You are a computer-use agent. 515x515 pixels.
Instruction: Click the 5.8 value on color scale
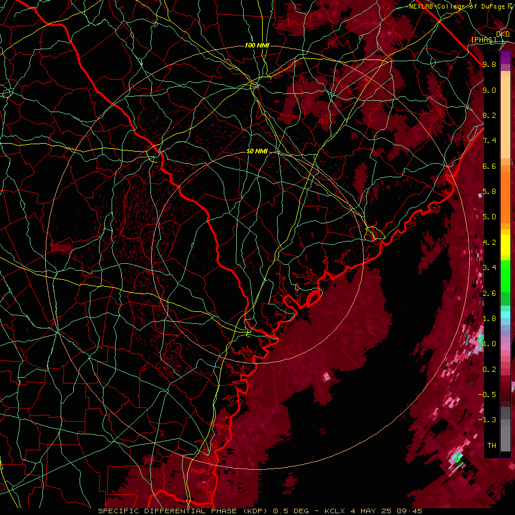pyautogui.click(x=489, y=192)
